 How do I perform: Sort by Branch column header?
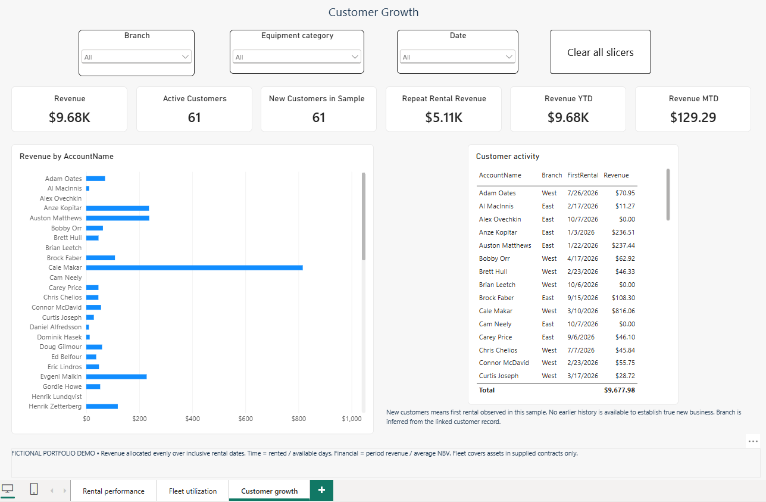coord(552,175)
